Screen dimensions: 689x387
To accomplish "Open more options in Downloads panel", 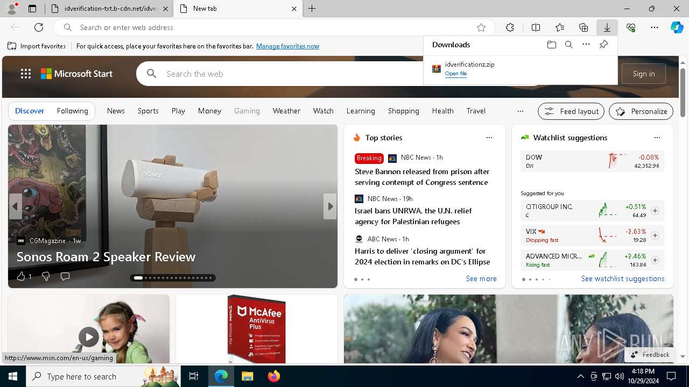I will (586, 45).
